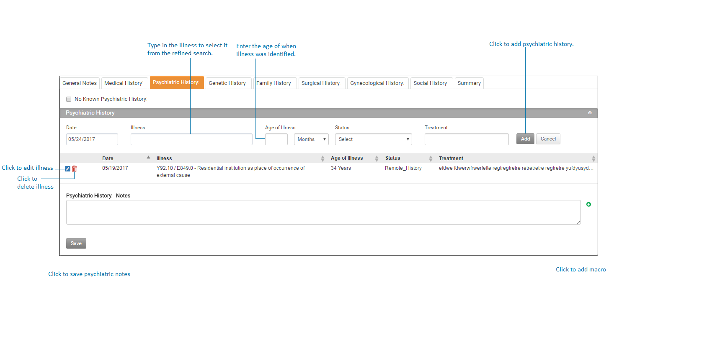Click the green add macro icon
This screenshot has width=712, height=358.
pos(588,205)
